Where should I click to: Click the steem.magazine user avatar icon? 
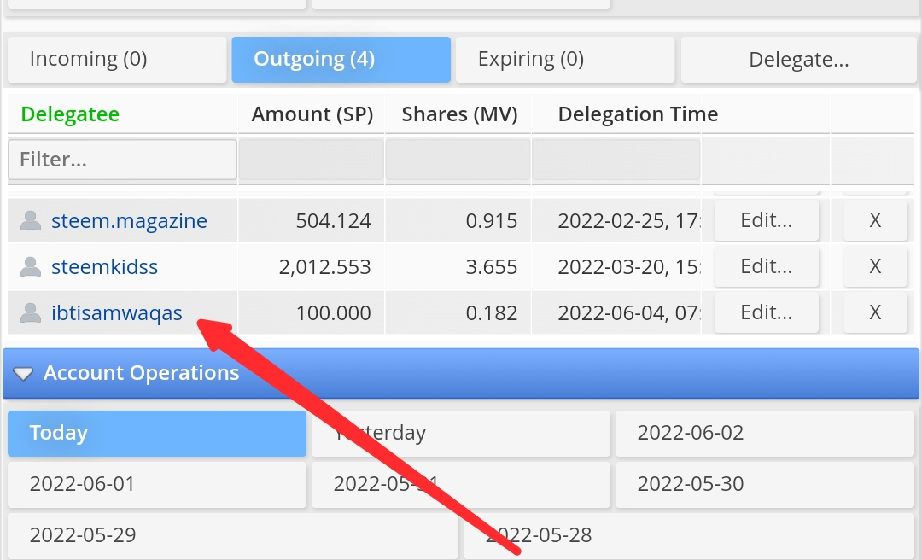(31, 220)
